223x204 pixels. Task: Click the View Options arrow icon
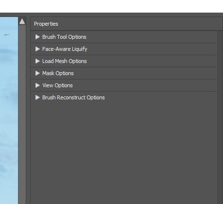37,85
